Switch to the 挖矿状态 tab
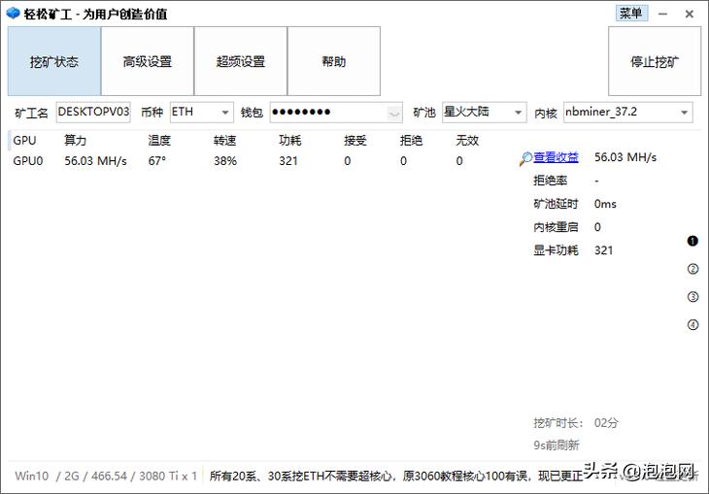The height and width of the screenshot is (494, 709). (54, 61)
